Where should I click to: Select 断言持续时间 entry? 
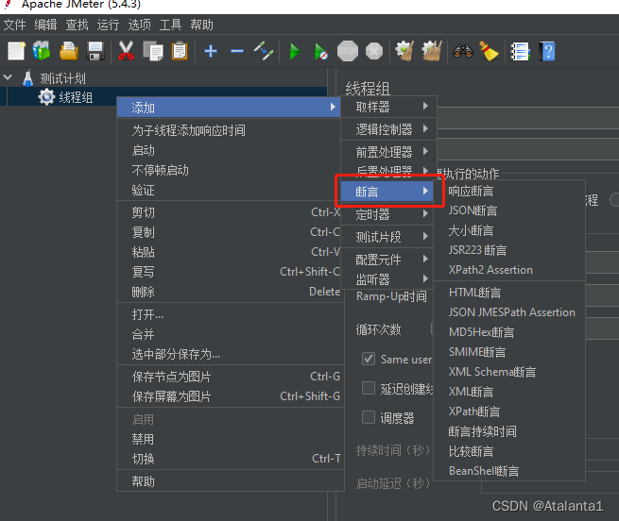pyautogui.click(x=509, y=431)
